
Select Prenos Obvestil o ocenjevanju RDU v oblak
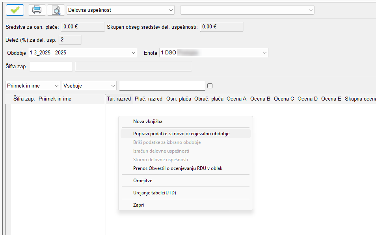click(x=186, y=168)
